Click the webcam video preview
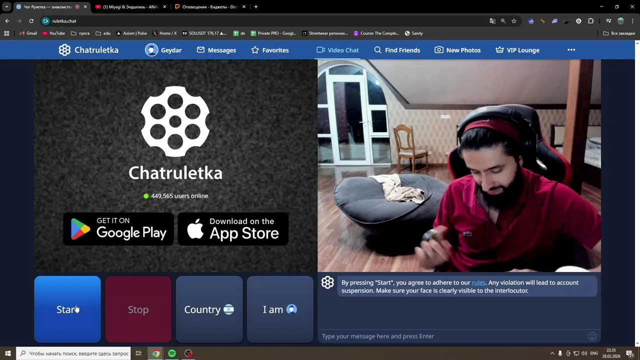This screenshot has width=640, height=360. tap(459, 166)
